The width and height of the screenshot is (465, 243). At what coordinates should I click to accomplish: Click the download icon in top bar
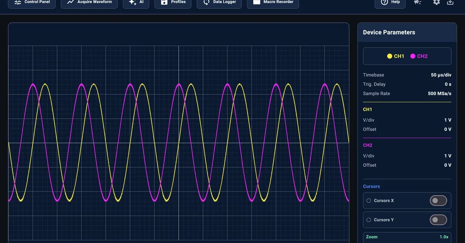pos(450,2)
